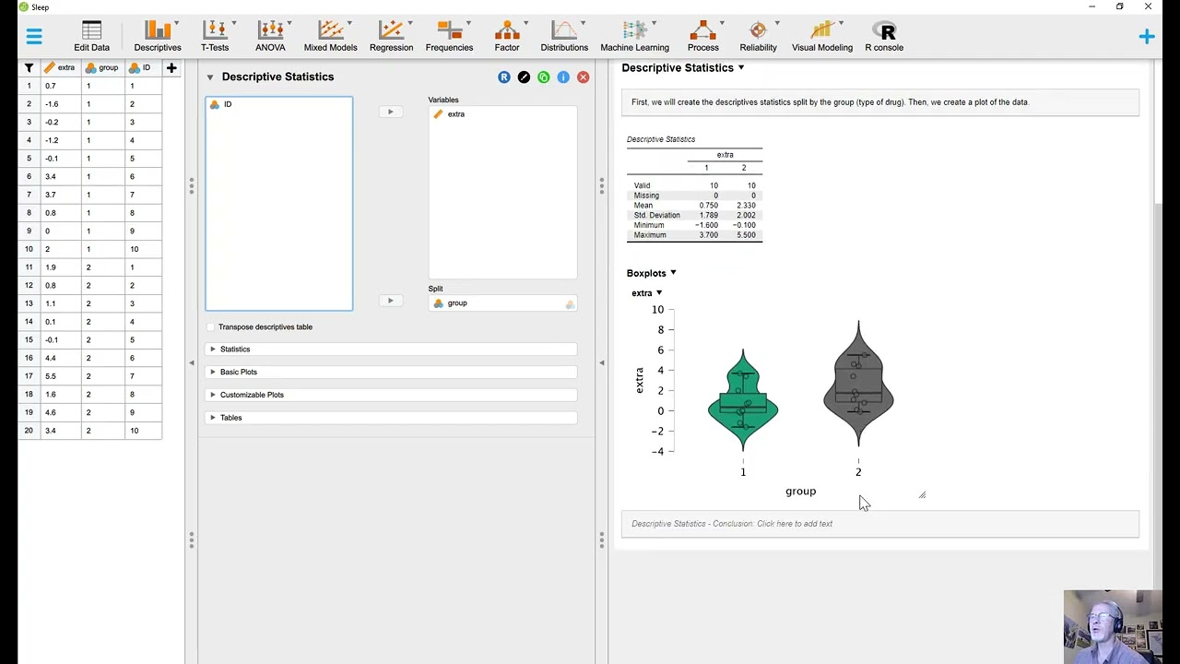Click the data filter funnel icon
The width and height of the screenshot is (1180, 664).
pos(29,67)
